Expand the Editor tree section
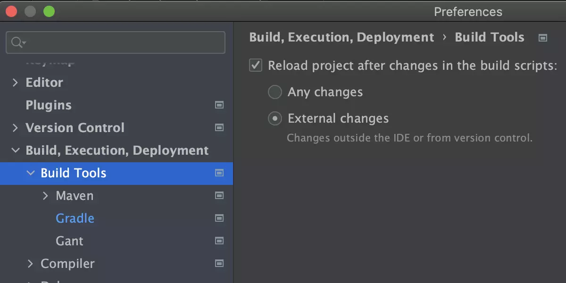The height and width of the screenshot is (283, 566). (x=15, y=82)
